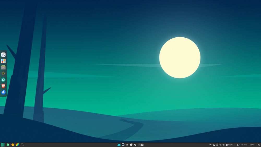This screenshot has width=261, height=147.
Task: Switch to workspace 1 in the pager
Action: (x=142, y=145)
